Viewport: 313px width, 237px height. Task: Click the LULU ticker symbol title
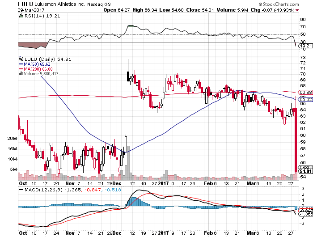click(25, 4)
